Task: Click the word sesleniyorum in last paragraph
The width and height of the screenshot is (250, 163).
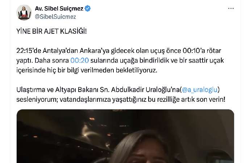Action: (37, 99)
